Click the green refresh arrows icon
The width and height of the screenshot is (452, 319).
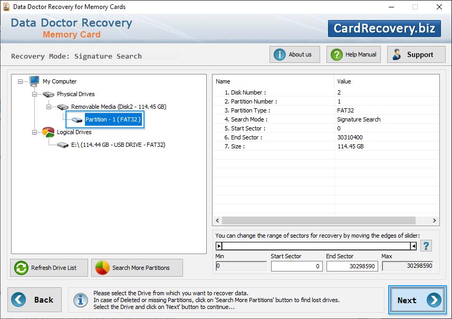[21, 268]
